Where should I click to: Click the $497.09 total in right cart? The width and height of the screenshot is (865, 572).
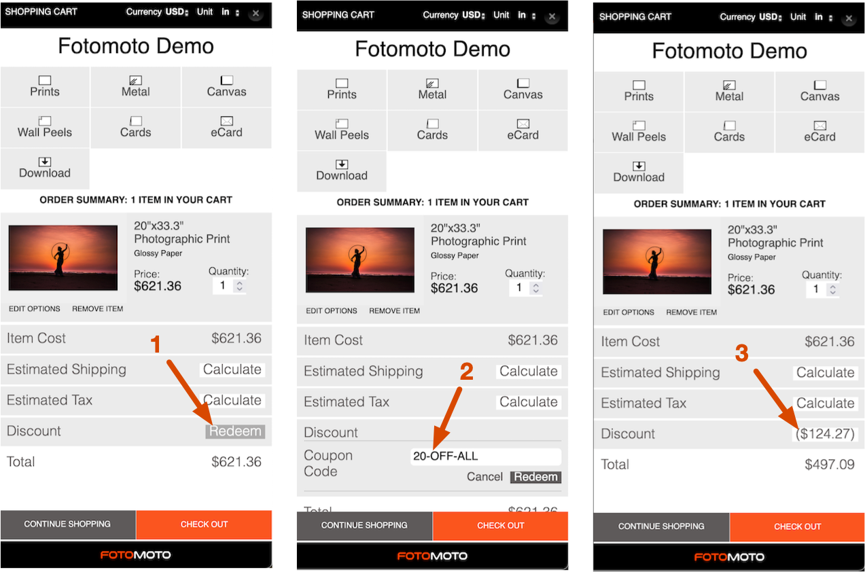click(x=830, y=465)
